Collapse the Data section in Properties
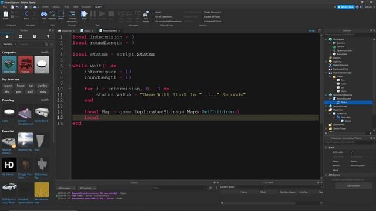This screenshot has width=376, height=211. pos(326,148)
